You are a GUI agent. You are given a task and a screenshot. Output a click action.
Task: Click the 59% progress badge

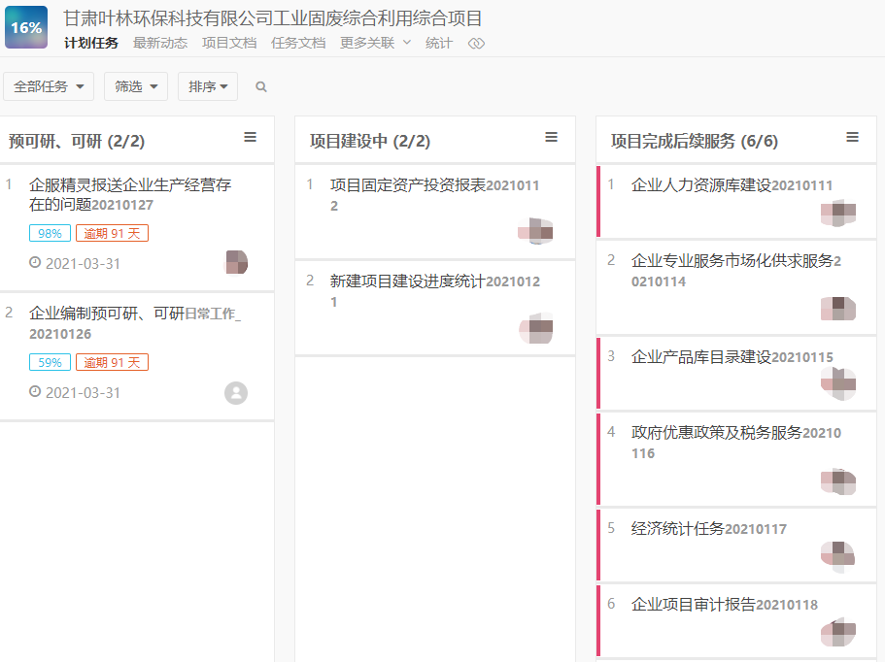(x=50, y=363)
